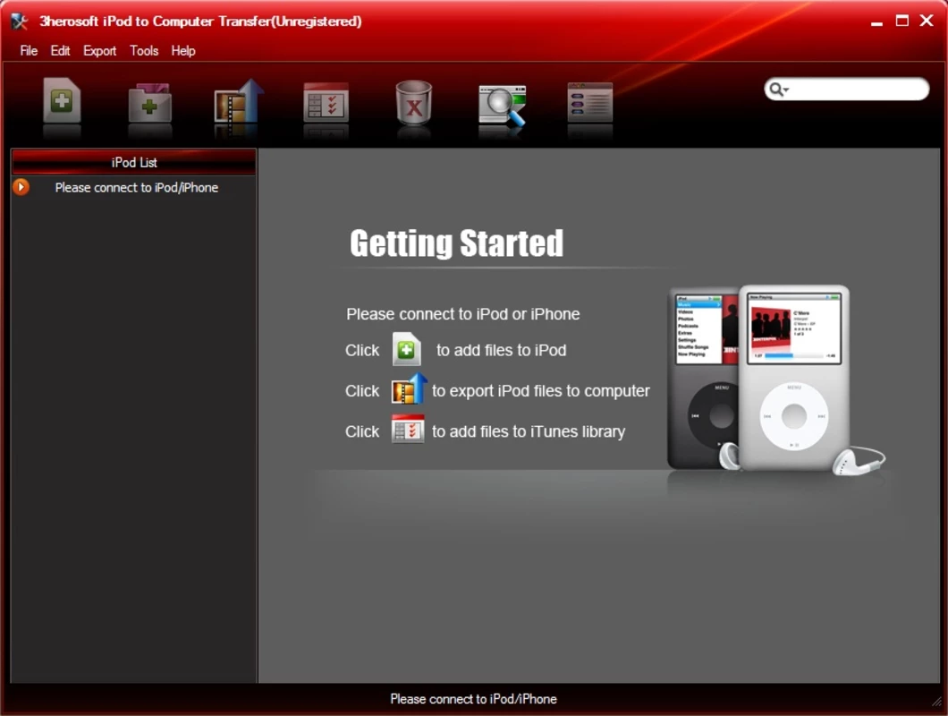Click the list view toolbar icon

pos(590,102)
